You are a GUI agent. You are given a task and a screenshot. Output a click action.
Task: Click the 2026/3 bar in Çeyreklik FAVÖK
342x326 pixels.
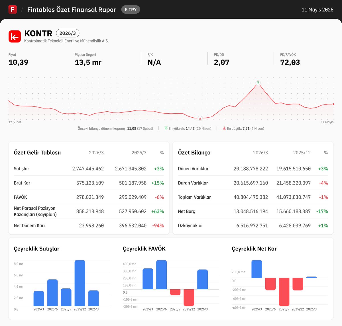coord(203,279)
